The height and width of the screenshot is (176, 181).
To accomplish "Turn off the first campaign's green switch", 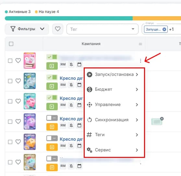I will (52, 57).
